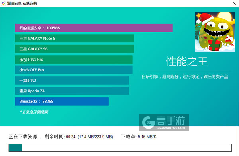Click the download progress bar
This screenshot has width=239, height=156.
120,148
